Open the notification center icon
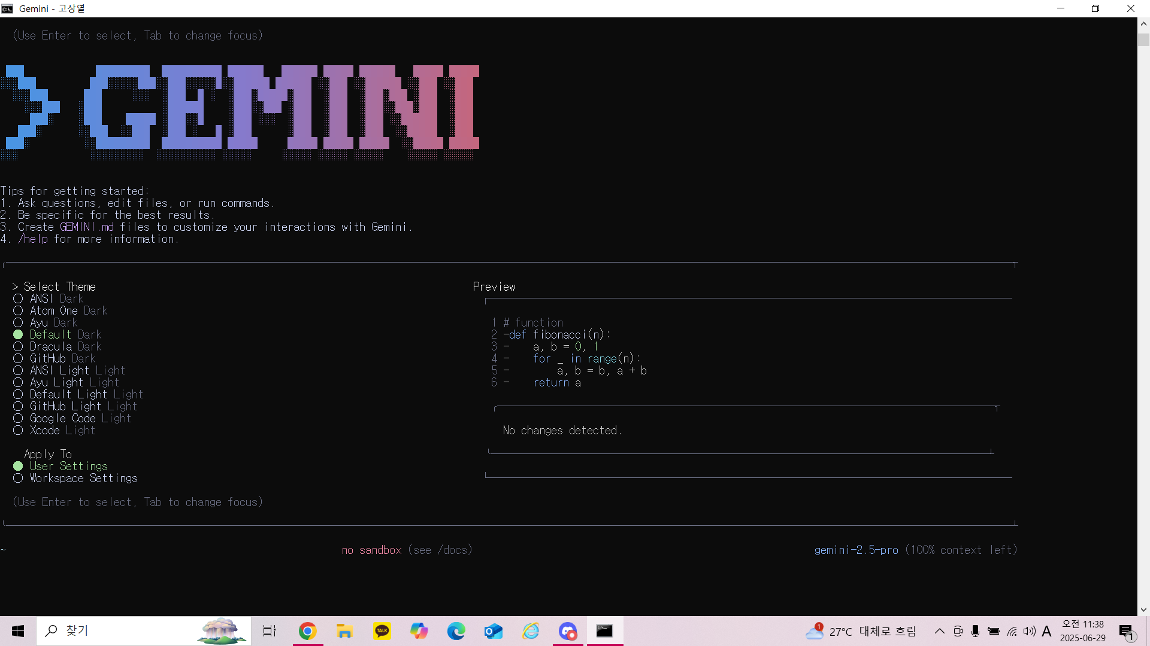The width and height of the screenshot is (1150, 646). 1127,632
